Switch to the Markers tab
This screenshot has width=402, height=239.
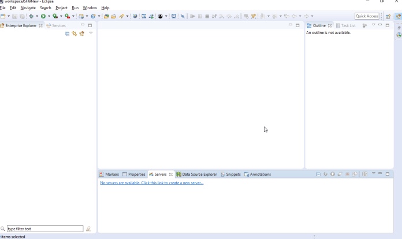(x=109, y=174)
